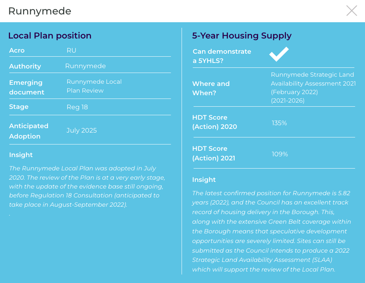Click the HDT 2021 score 109%
The height and width of the screenshot is (283, 365).
280,154
